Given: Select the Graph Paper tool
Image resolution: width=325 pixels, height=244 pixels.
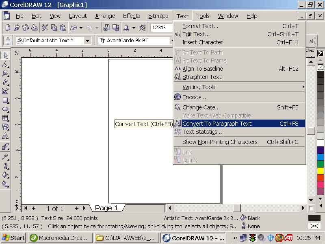Looking at the screenshot, I should click(5, 118).
